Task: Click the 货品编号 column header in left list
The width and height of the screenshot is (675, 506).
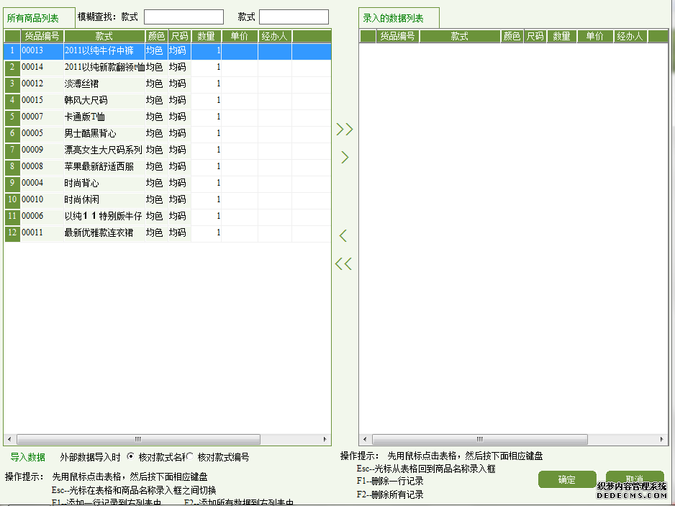Action: point(42,36)
